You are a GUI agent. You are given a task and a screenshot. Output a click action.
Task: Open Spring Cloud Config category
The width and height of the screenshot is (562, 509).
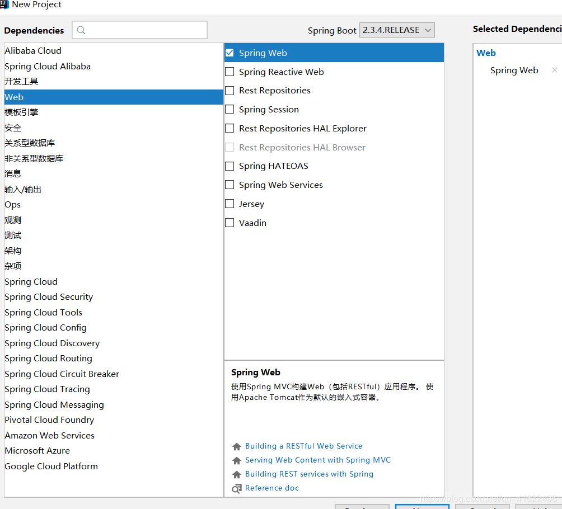click(114, 328)
